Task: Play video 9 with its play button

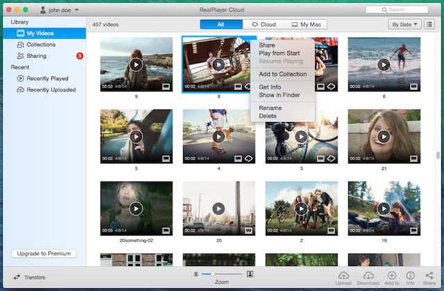Action: pyautogui.click(x=136, y=64)
